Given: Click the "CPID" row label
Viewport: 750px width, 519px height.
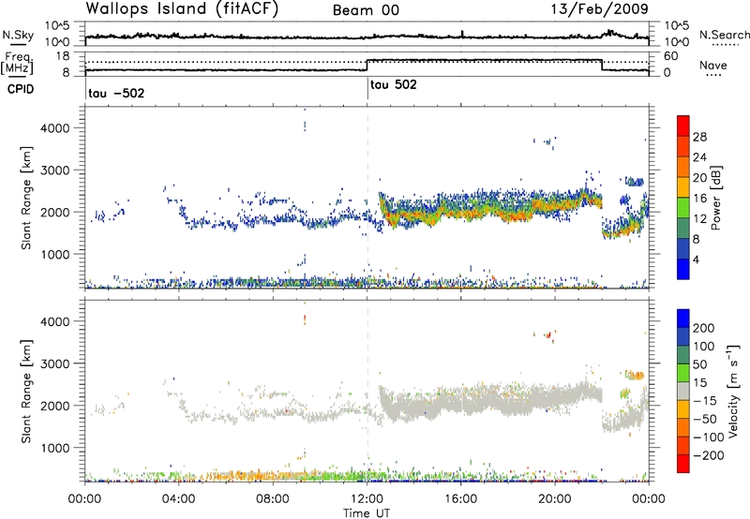Looking at the screenshot, I should (21, 89).
